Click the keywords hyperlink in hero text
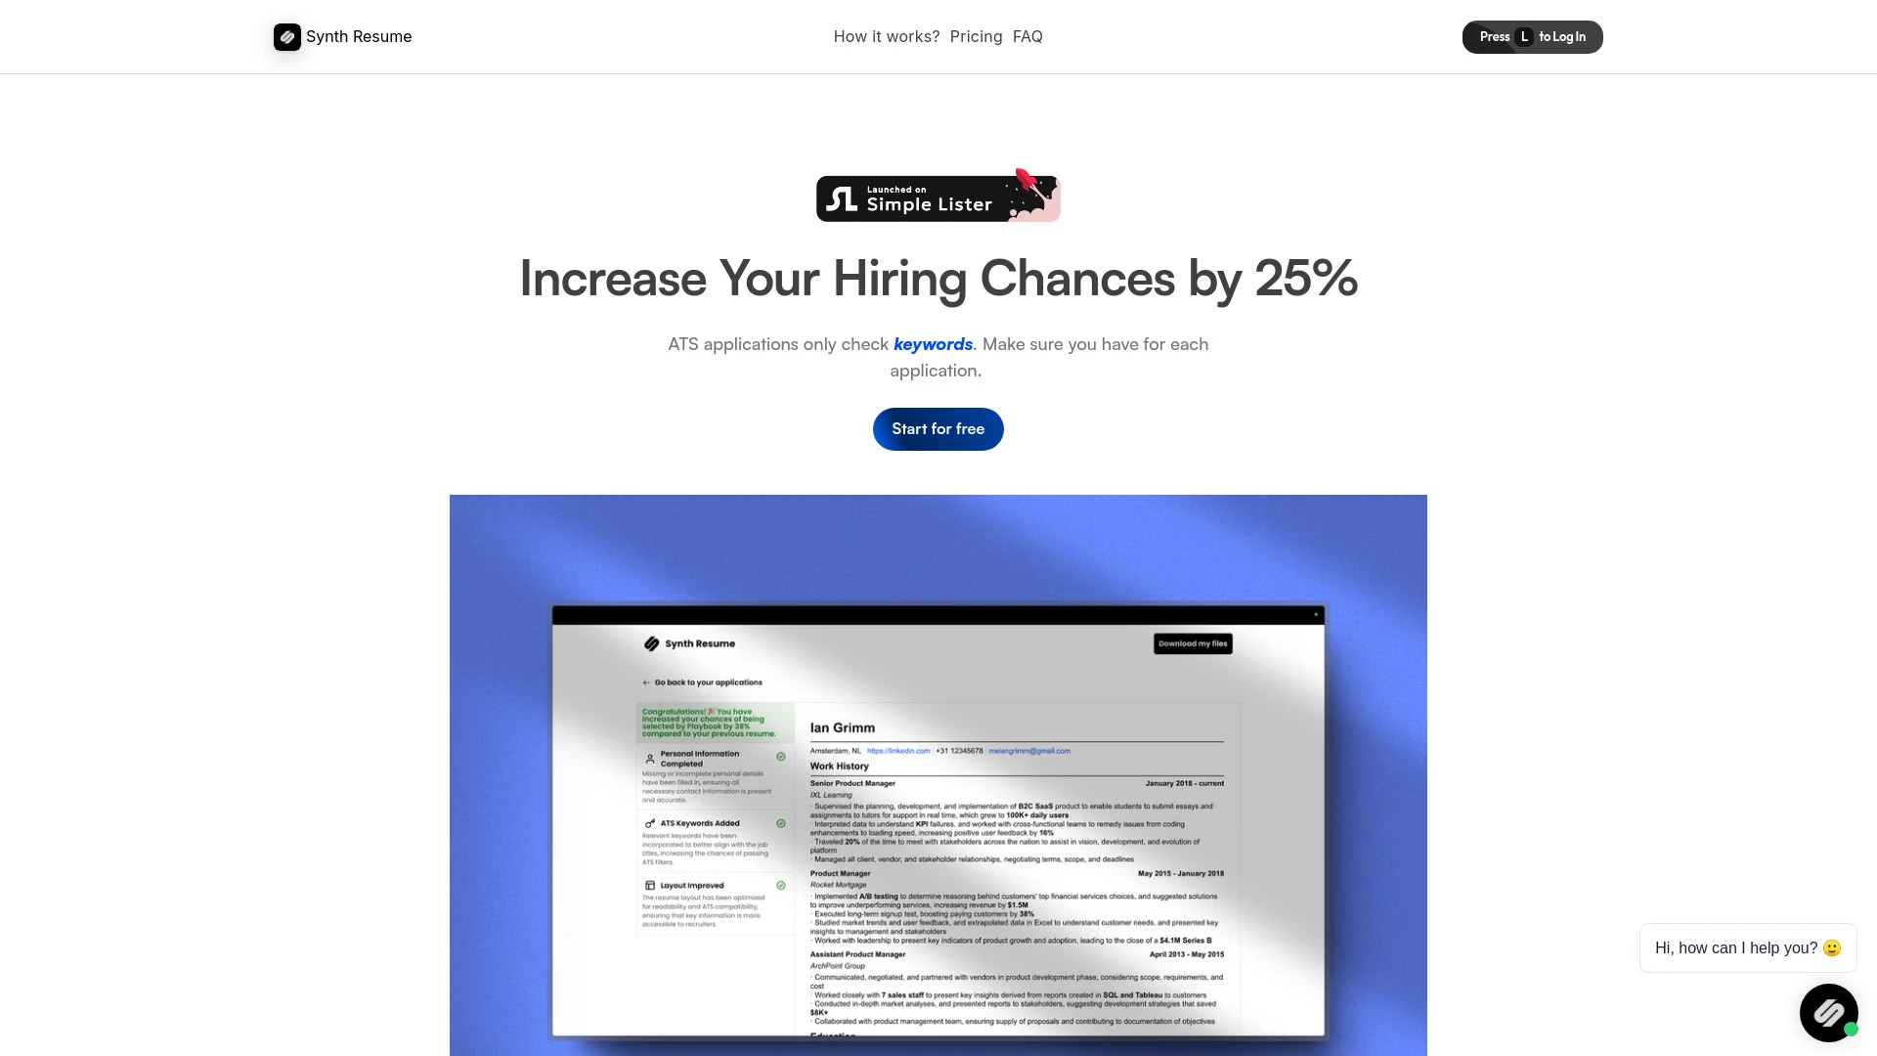Image resolution: width=1877 pixels, height=1056 pixels. [932, 343]
